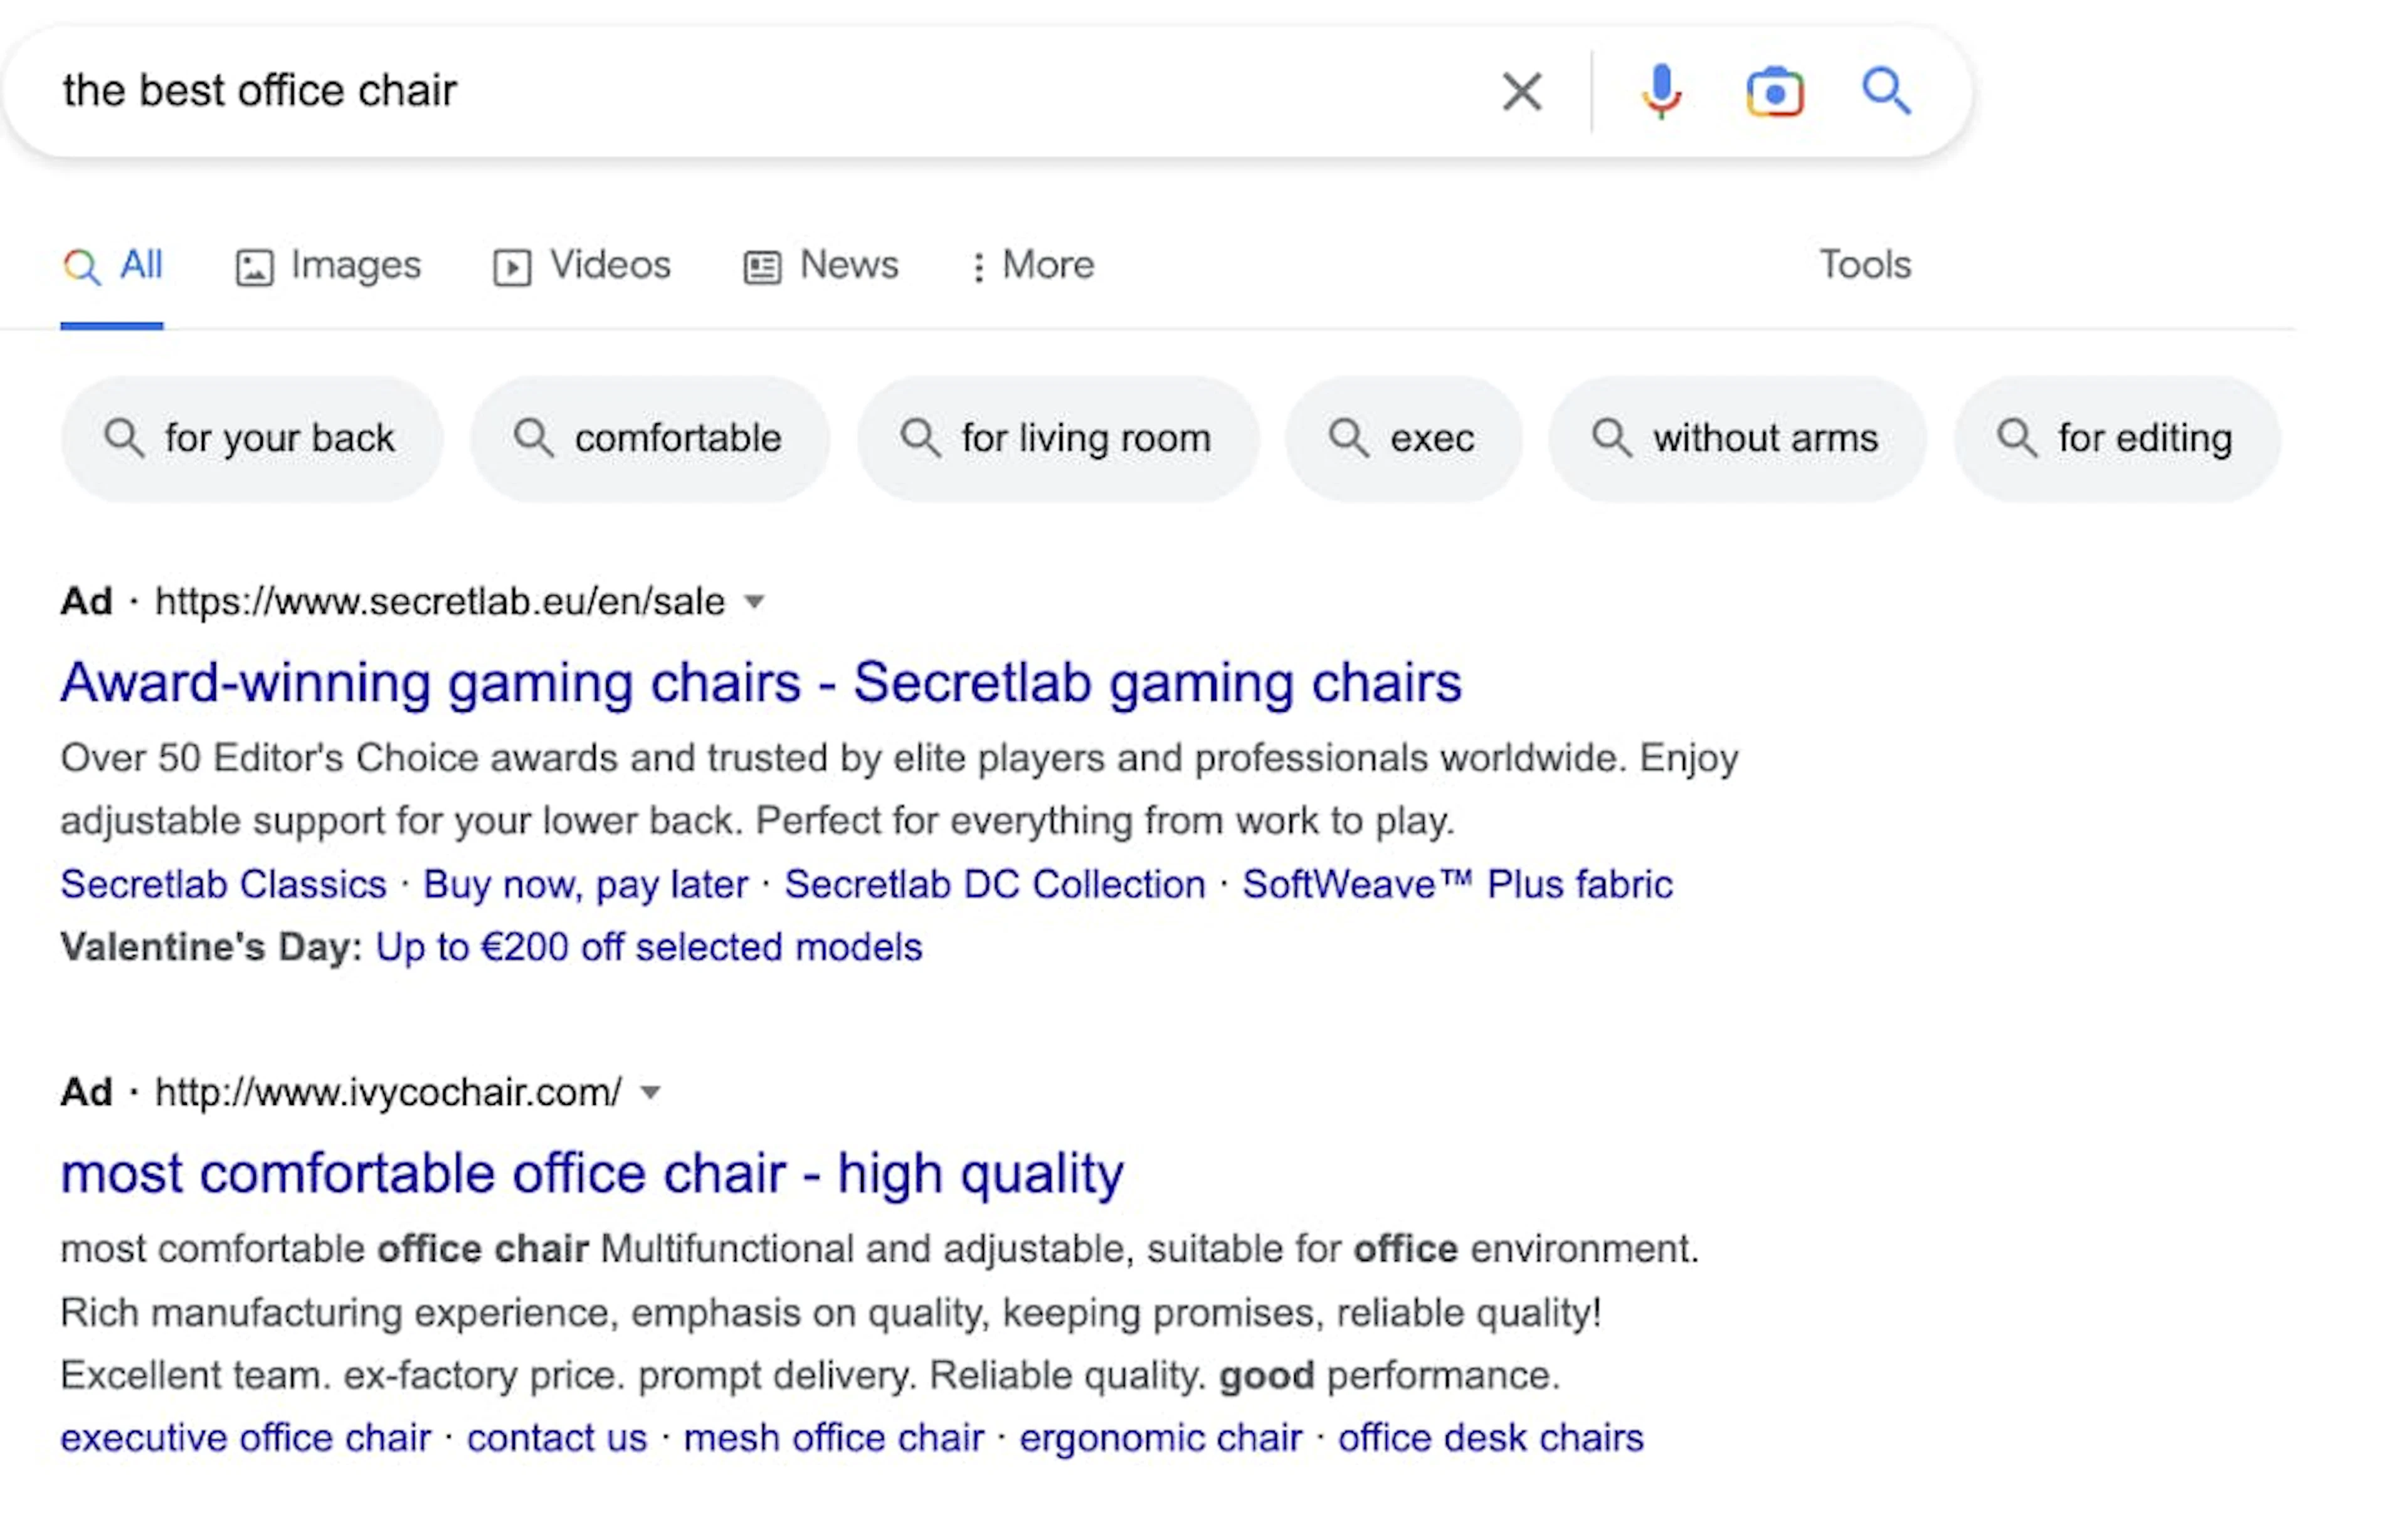Click inside the search box text field
This screenshot has height=1537, width=2408.
tap(760, 91)
